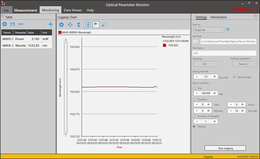
Task: Add a new table row with plus icon
Action: point(51,24)
